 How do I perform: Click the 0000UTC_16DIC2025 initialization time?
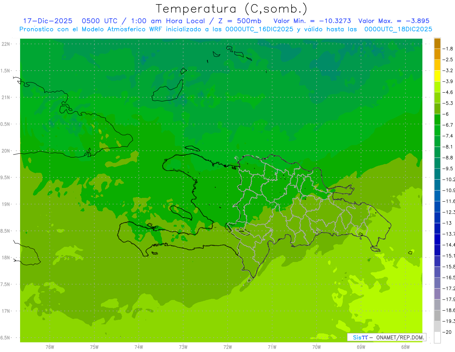coord(259,29)
